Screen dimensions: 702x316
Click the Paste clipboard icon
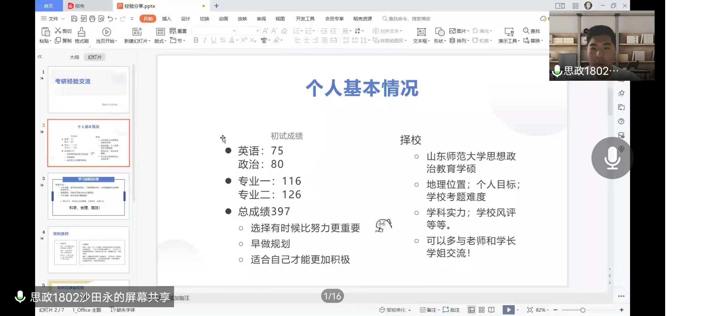[45, 32]
